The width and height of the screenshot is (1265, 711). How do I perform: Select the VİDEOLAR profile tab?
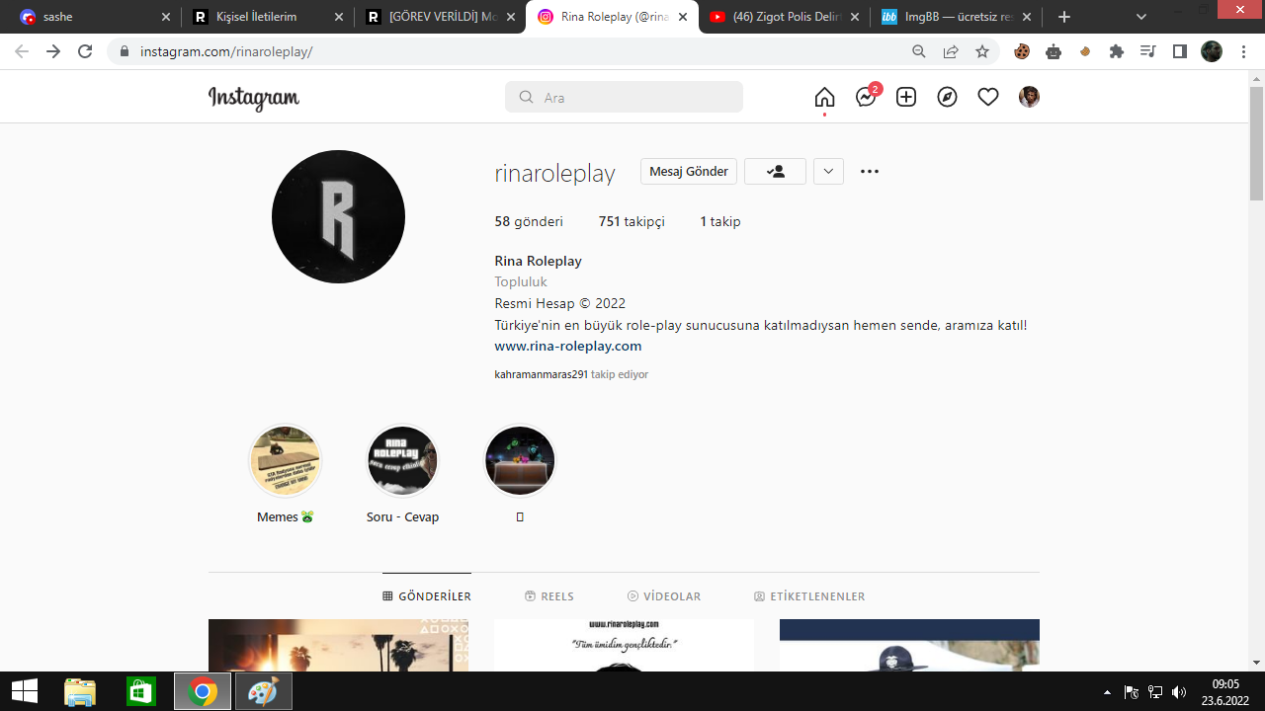coord(664,596)
